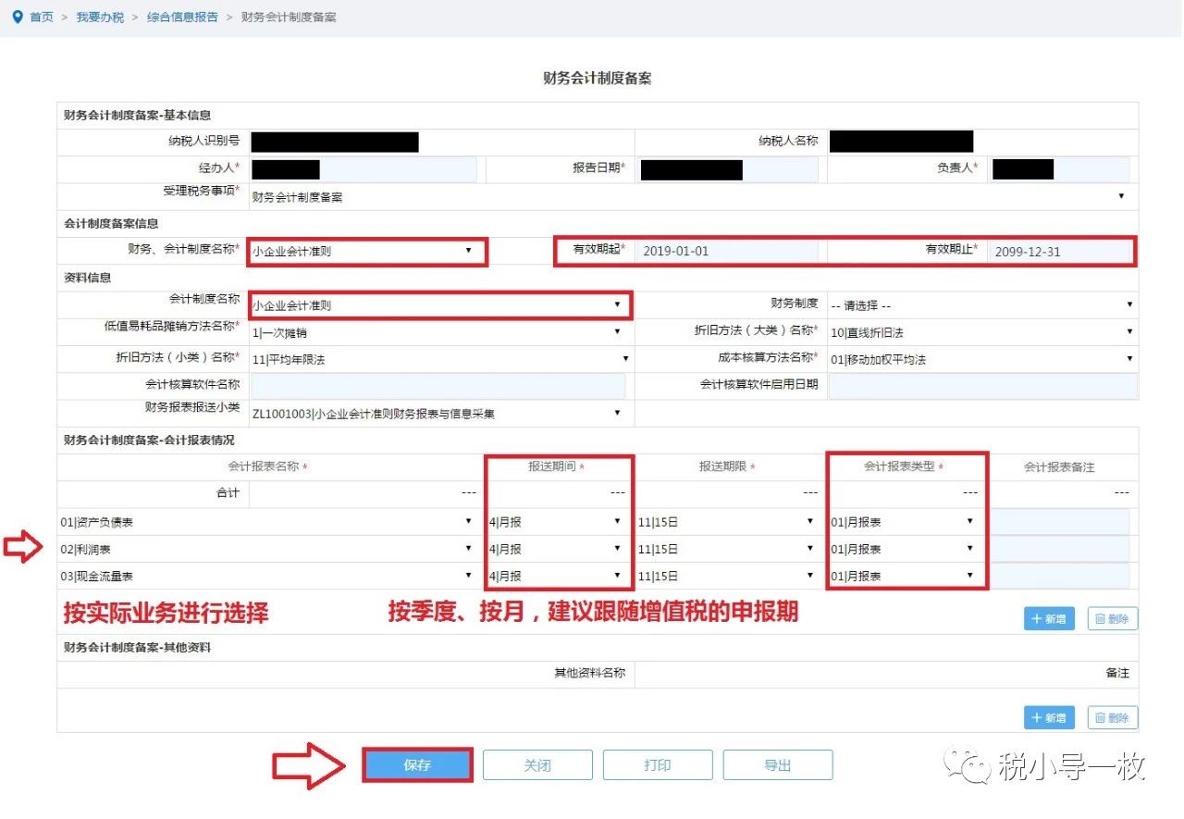This screenshot has height=819, width=1184.
Task: Click 删除 in the 会计报表情况 section
Action: (x=1112, y=618)
